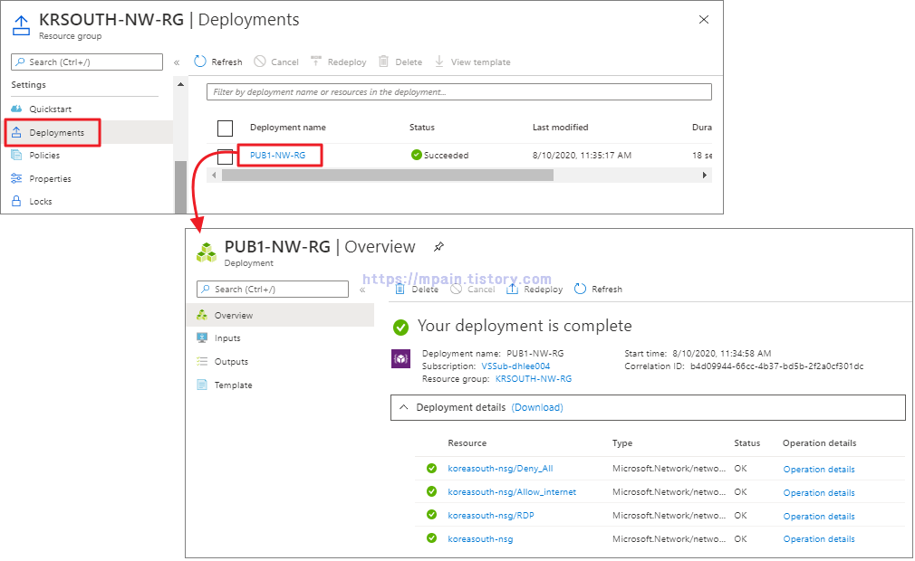
Task: Click the Filter by deployment name field
Action: pos(458,92)
